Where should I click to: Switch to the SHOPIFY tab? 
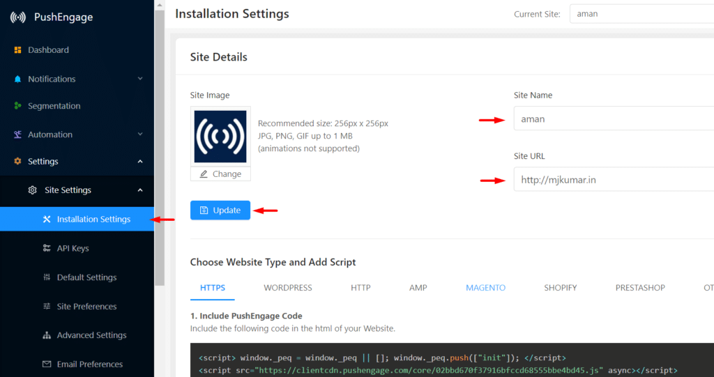click(560, 288)
